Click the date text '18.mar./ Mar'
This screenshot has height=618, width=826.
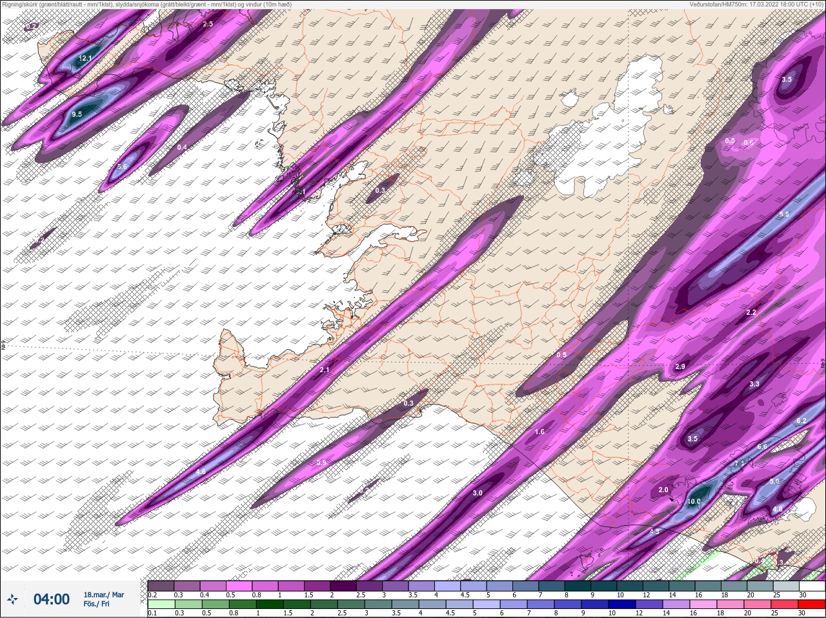pos(104,594)
